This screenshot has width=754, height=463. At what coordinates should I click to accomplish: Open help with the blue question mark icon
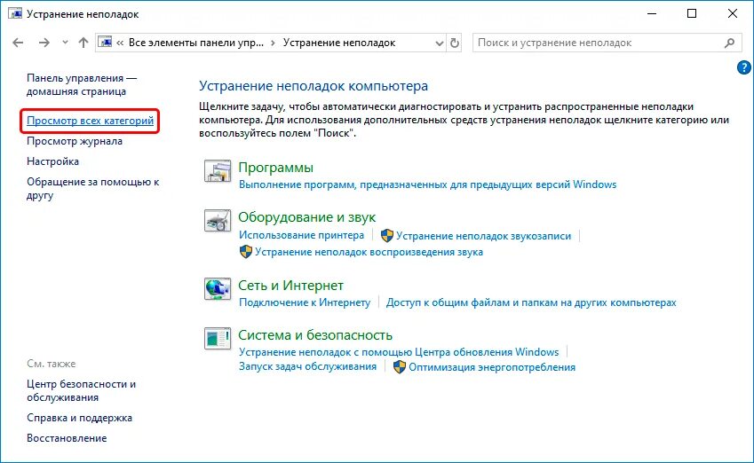pos(743,67)
